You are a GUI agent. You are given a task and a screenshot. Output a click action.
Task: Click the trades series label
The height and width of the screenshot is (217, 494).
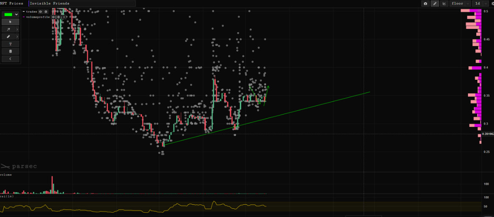(31, 11)
